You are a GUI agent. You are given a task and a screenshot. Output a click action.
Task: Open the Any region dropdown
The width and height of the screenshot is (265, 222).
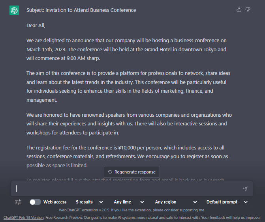click(x=176, y=202)
